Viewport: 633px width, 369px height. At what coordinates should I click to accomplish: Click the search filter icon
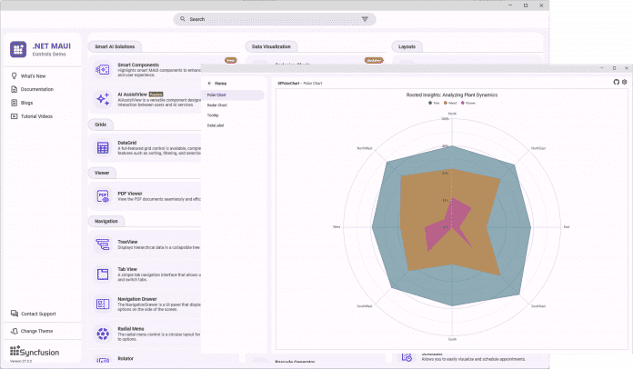pos(365,18)
